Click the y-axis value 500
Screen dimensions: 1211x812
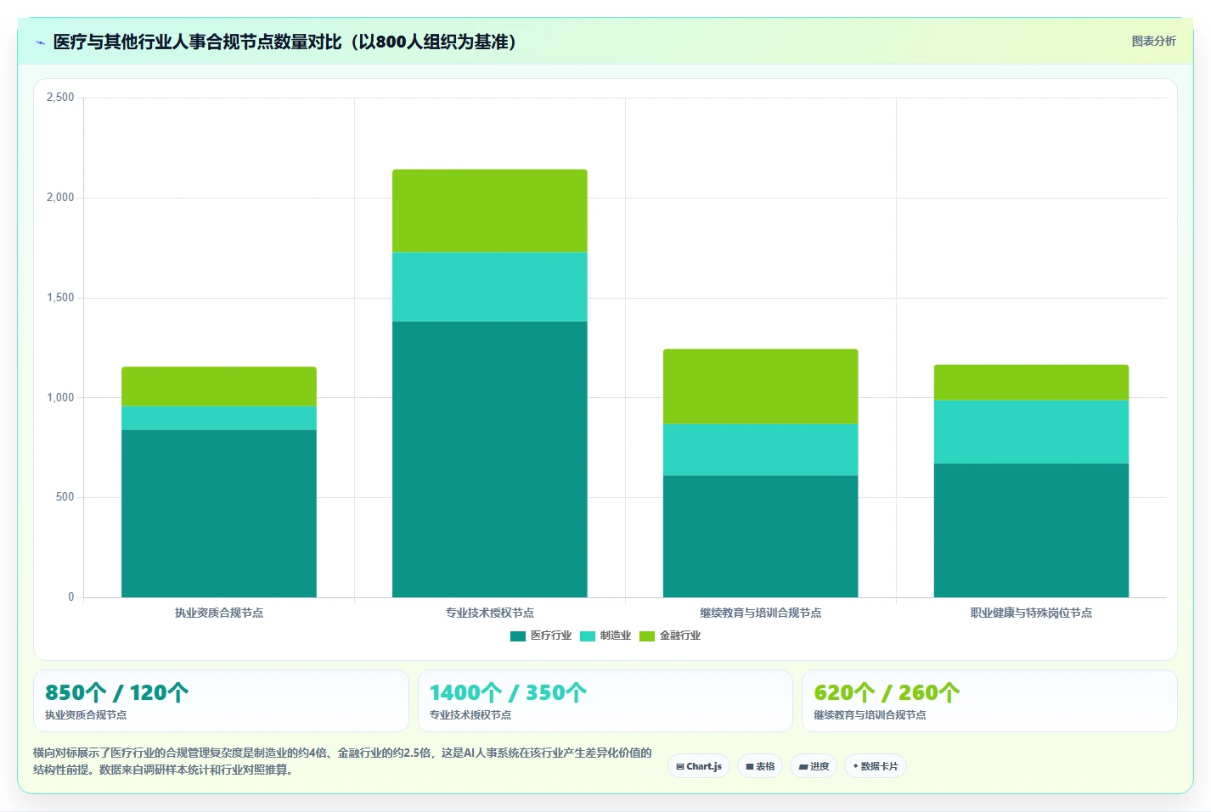(x=65, y=497)
